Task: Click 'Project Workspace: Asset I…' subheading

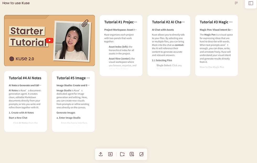Action: (x=120, y=30)
